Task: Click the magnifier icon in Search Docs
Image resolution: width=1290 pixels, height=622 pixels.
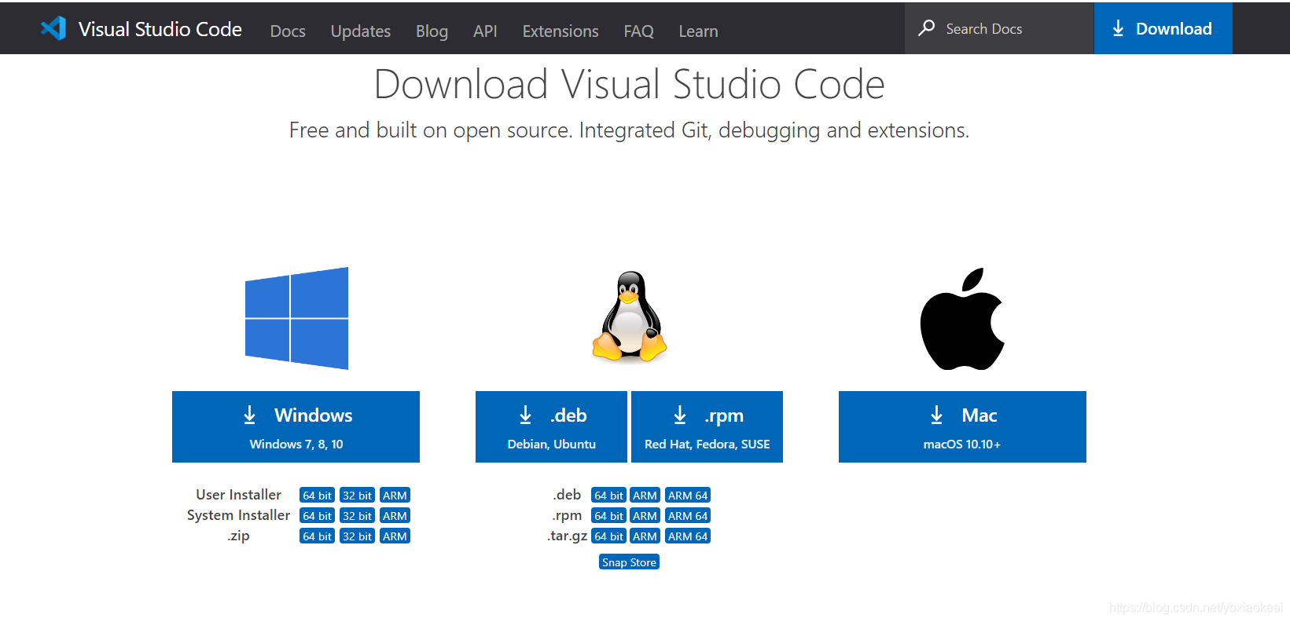Action: [927, 28]
